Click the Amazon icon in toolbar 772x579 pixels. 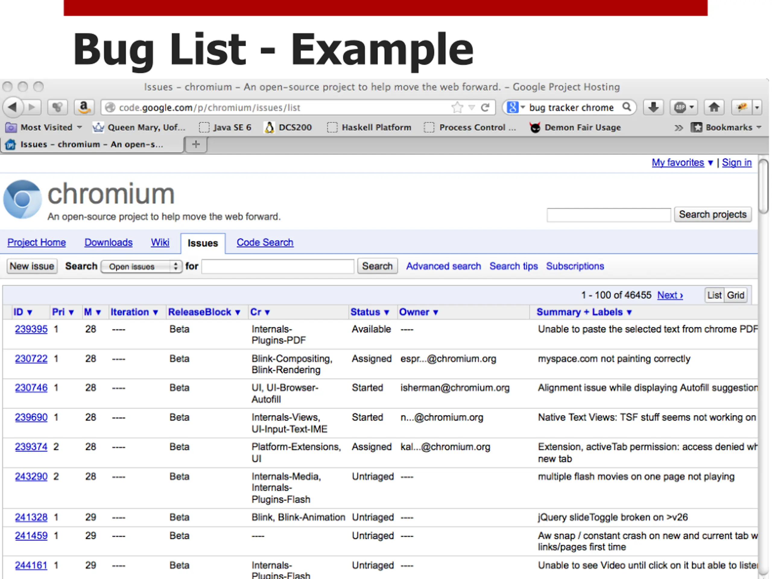(x=84, y=107)
